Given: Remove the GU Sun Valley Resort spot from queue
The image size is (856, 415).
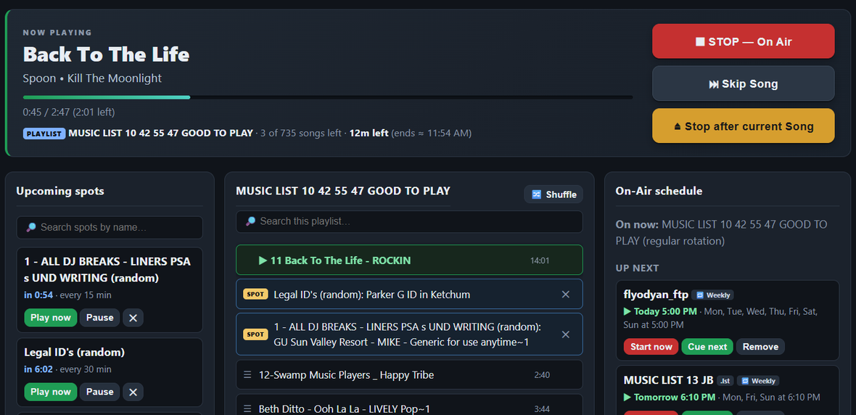Looking at the screenshot, I should point(566,334).
